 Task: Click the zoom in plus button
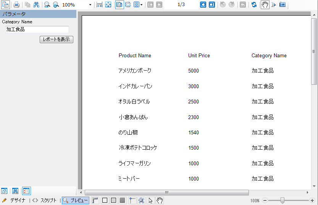click(312, 200)
